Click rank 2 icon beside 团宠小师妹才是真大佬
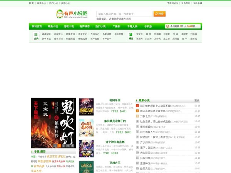The image size is (231, 173). 137,111
